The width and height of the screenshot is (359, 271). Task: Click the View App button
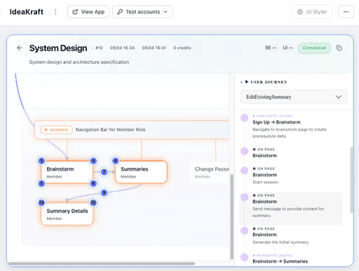click(x=88, y=12)
